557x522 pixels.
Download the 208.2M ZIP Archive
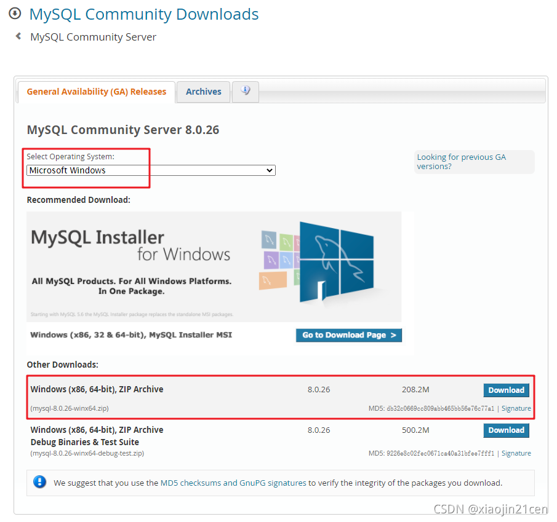[x=506, y=390]
